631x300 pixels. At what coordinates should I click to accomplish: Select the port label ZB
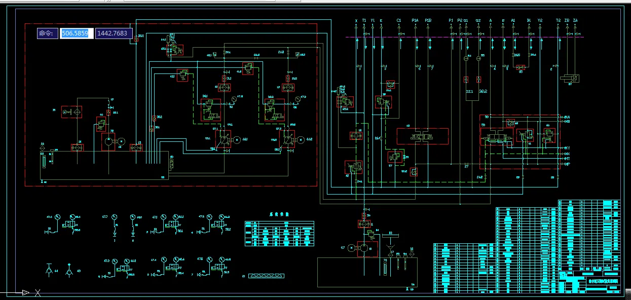[x=567, y=20]
